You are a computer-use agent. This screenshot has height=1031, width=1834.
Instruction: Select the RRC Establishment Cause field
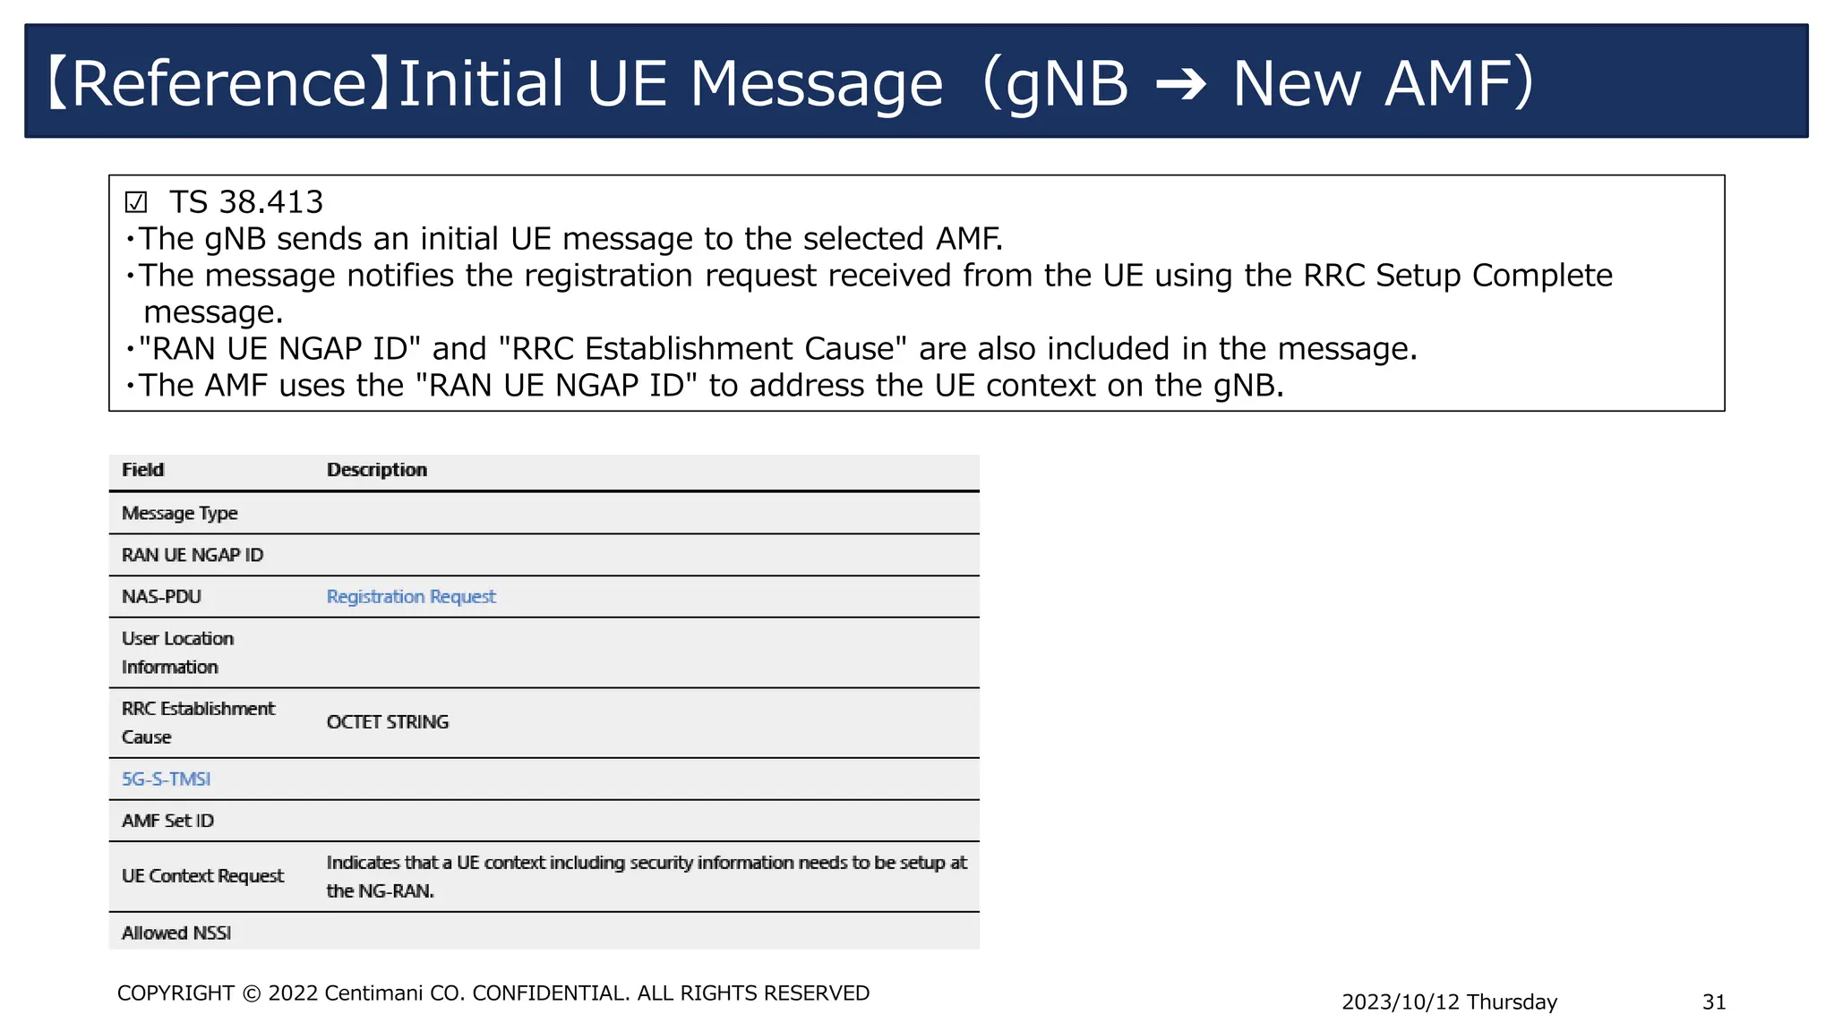click(x=198, y=722)
